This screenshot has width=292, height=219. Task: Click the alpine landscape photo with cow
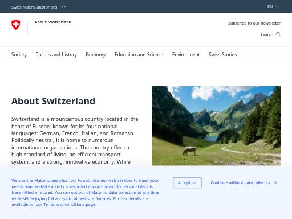pyautogui.click(x=216, y=125)
